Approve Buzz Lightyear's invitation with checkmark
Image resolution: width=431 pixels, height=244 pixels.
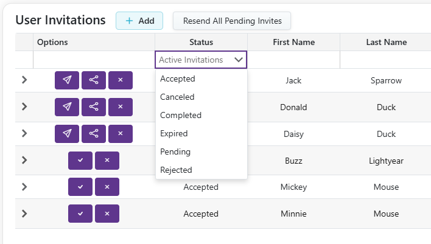click(x=80, y=161)
